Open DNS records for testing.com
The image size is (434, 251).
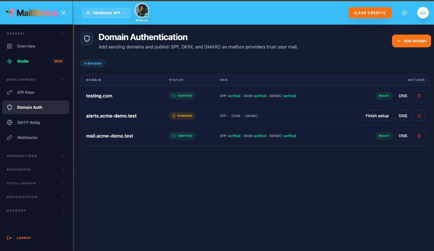pyautogui.click(x=403, y=96)
